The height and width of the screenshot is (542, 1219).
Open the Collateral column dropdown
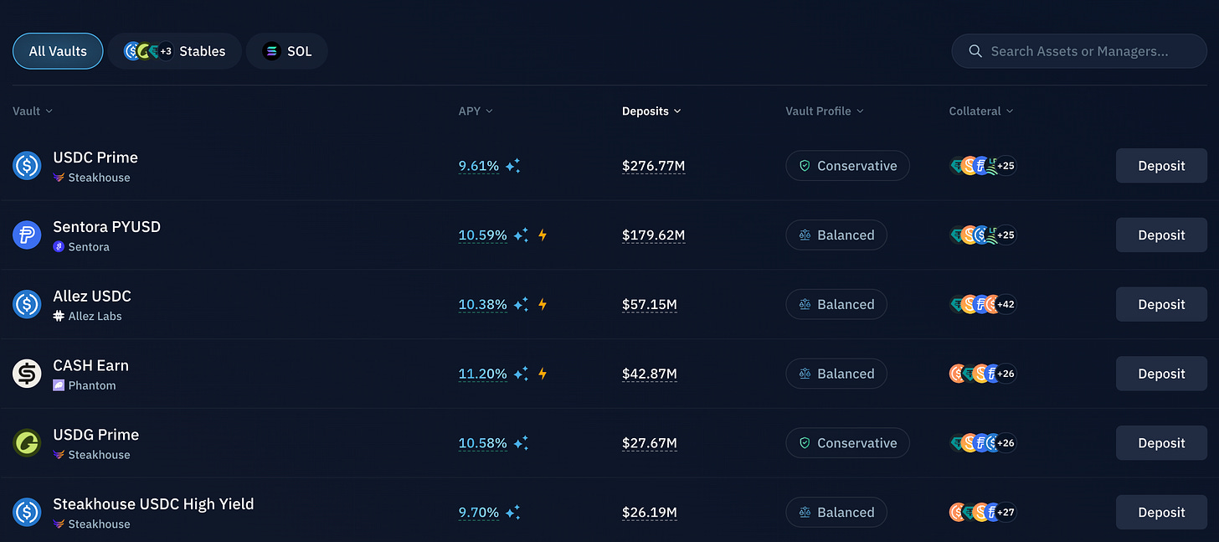pos(981,111)
